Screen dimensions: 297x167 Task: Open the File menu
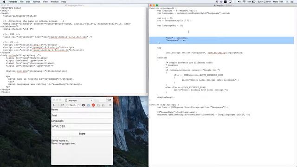(22, 2)
